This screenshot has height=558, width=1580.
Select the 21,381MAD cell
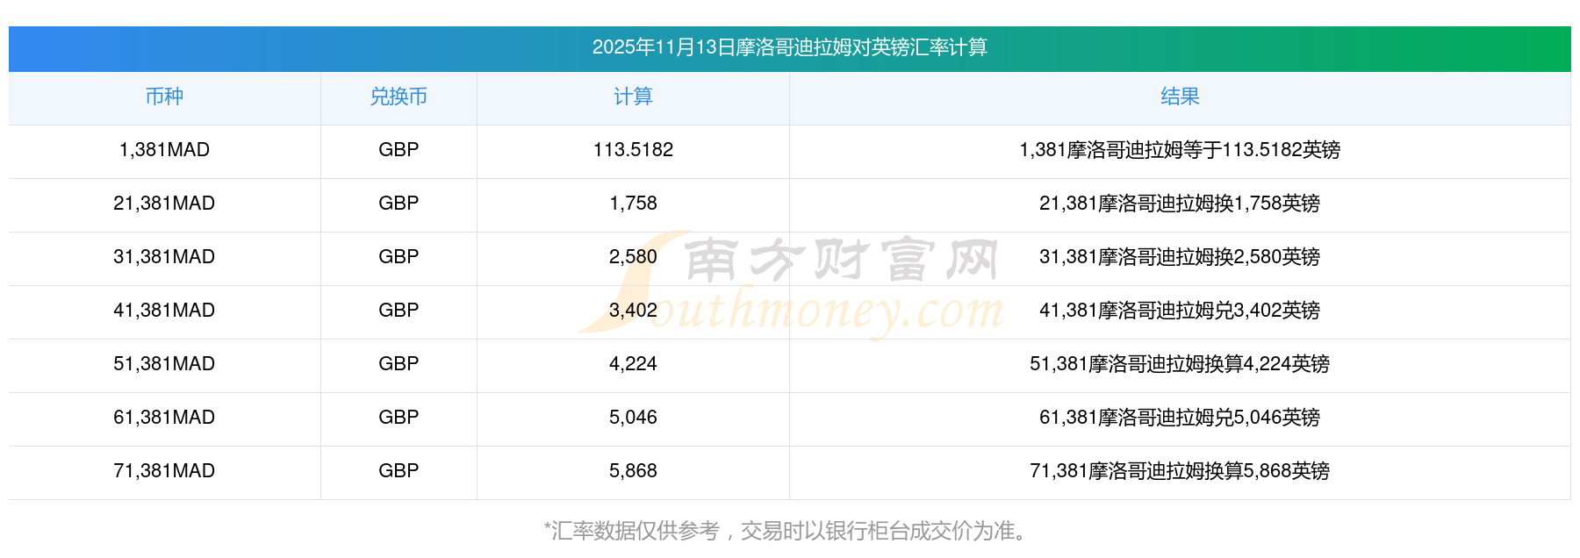tap(164, 204)
